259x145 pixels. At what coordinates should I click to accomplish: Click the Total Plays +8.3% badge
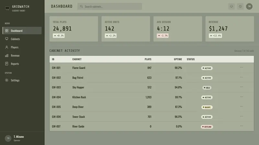59,35
